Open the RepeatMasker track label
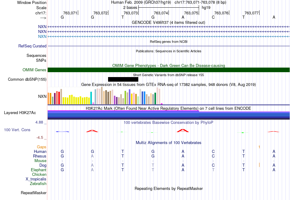Image resolution: width=290 pixels, height=200 pixels. 34,193
